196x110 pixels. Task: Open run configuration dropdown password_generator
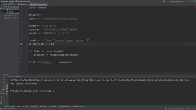tap(177, 1)
